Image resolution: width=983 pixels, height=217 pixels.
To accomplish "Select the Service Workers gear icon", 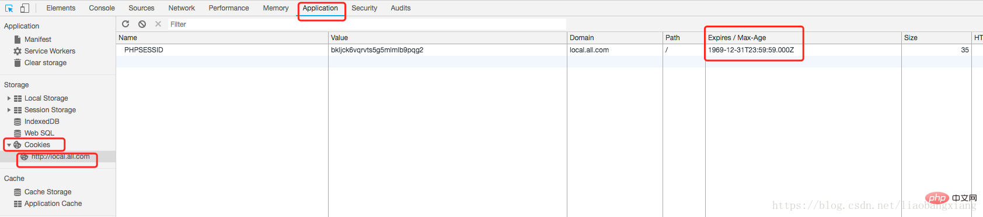I will tap(18, 51).
